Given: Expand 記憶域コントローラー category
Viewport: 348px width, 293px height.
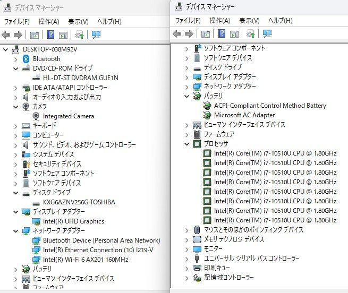Looking at the screenshot, I should [186, 278].
